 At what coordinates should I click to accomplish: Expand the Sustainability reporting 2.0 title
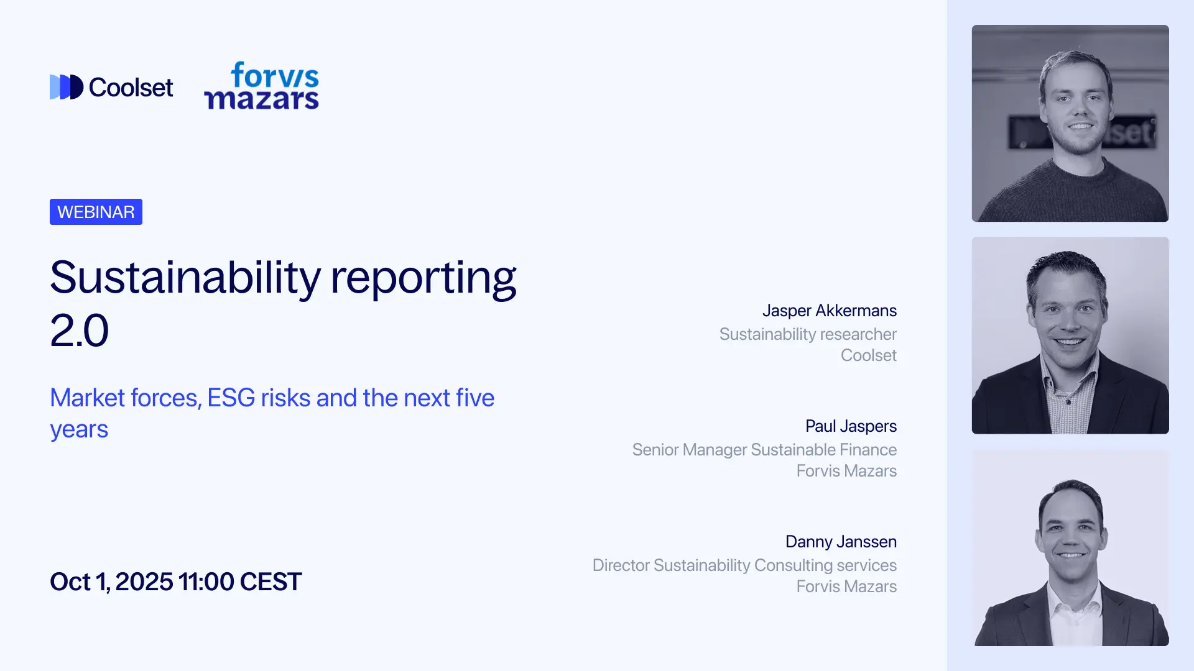[283, 301]
